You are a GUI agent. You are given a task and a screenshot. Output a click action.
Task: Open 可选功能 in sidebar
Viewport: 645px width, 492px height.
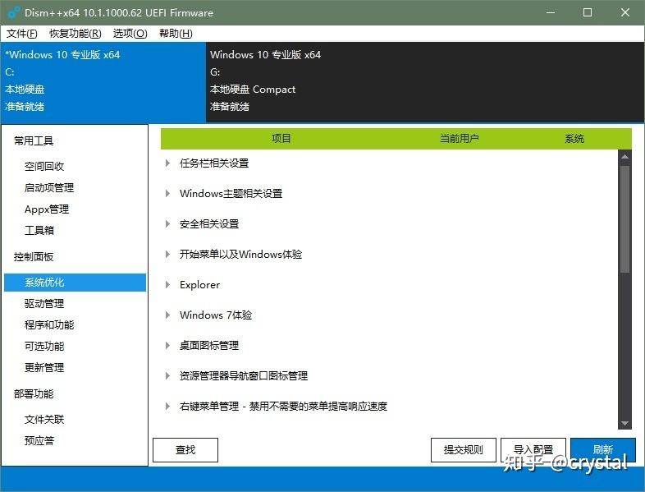(44, 347)
